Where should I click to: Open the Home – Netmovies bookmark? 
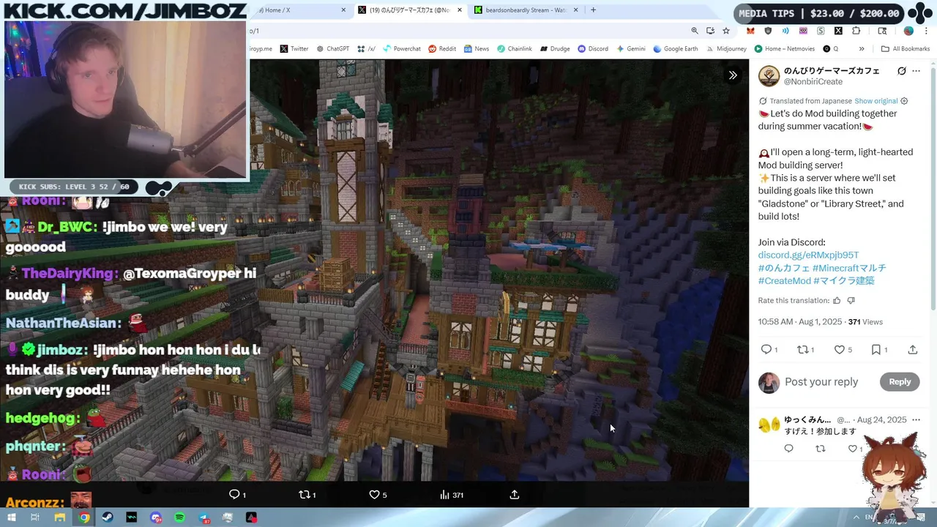(783, 49)
